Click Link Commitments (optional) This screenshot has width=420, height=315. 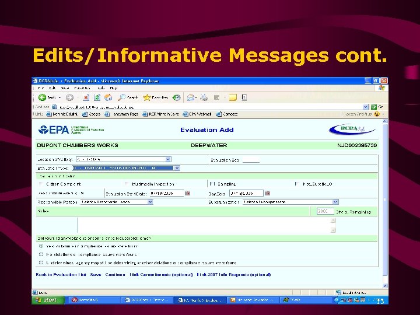pos(161,275)
